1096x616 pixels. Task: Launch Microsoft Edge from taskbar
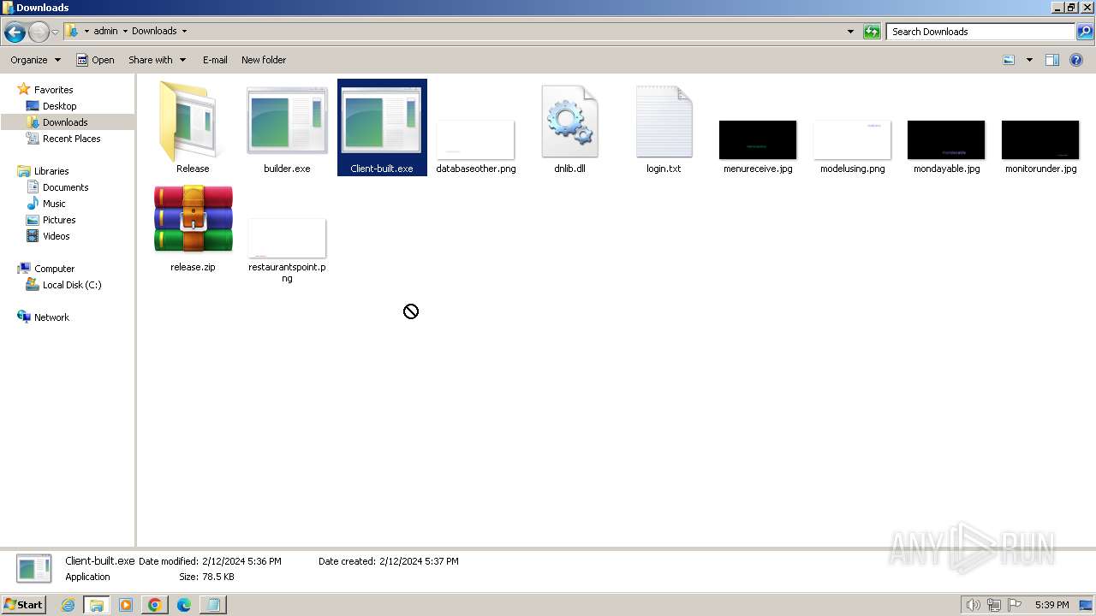(183, 605)
